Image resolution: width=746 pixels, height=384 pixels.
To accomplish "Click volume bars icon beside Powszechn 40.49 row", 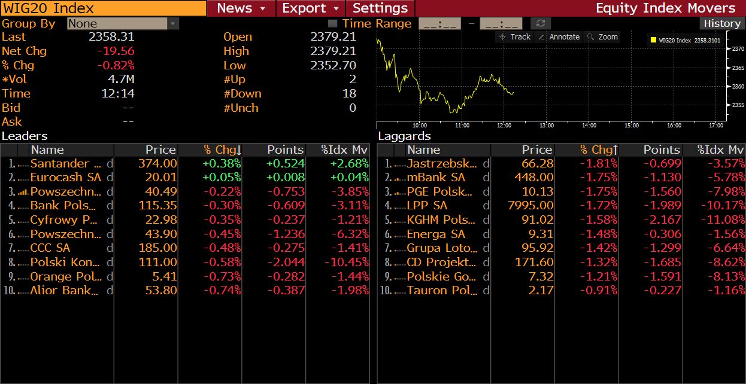I will click(x=23, y=192).
